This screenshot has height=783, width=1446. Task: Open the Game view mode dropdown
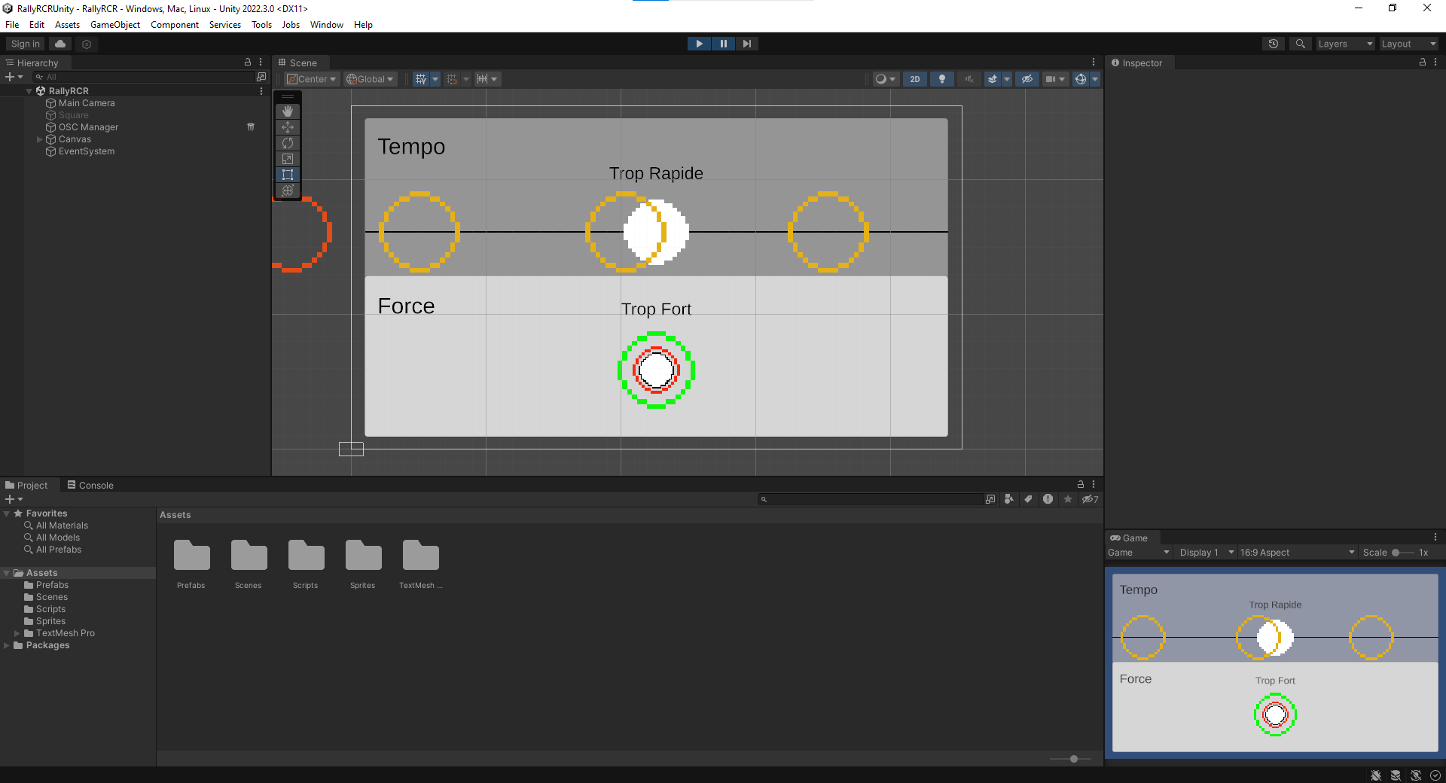[x=1139, y=552]
